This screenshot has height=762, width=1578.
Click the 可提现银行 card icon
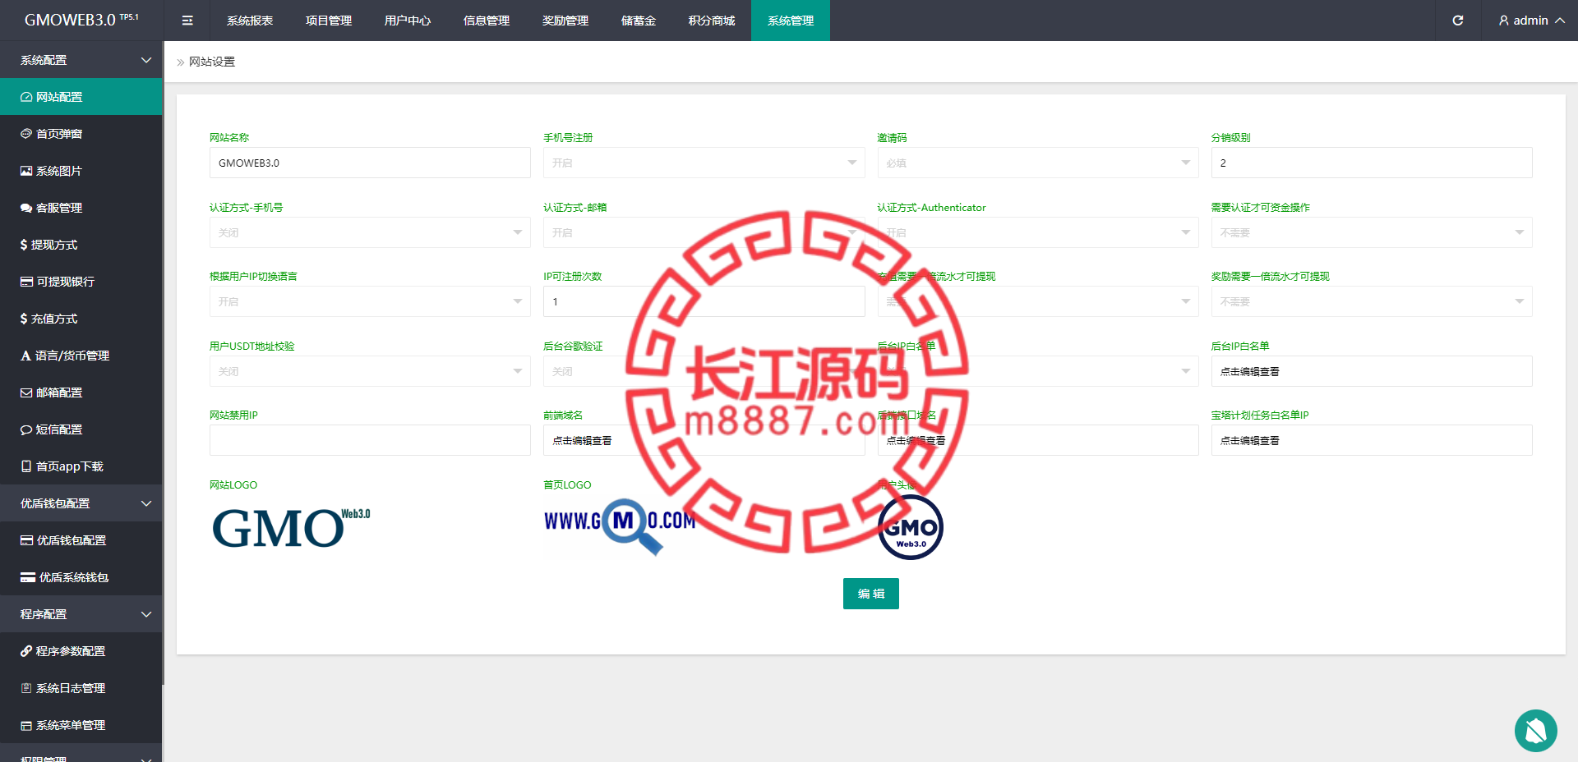(x=27, y=282)
